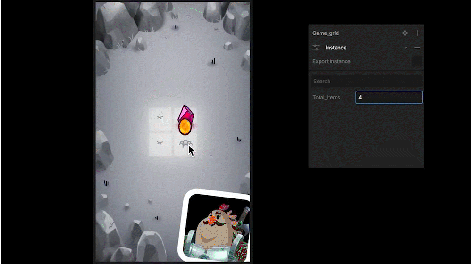472x264 pixels.
Task: Click the Export instance label
Action: 331,61
